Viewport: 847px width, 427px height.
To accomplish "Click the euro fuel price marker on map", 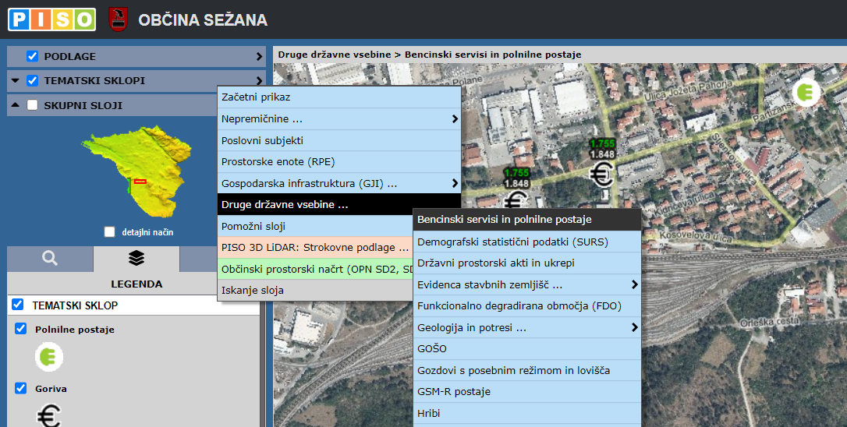I will [x=601, y=175].
